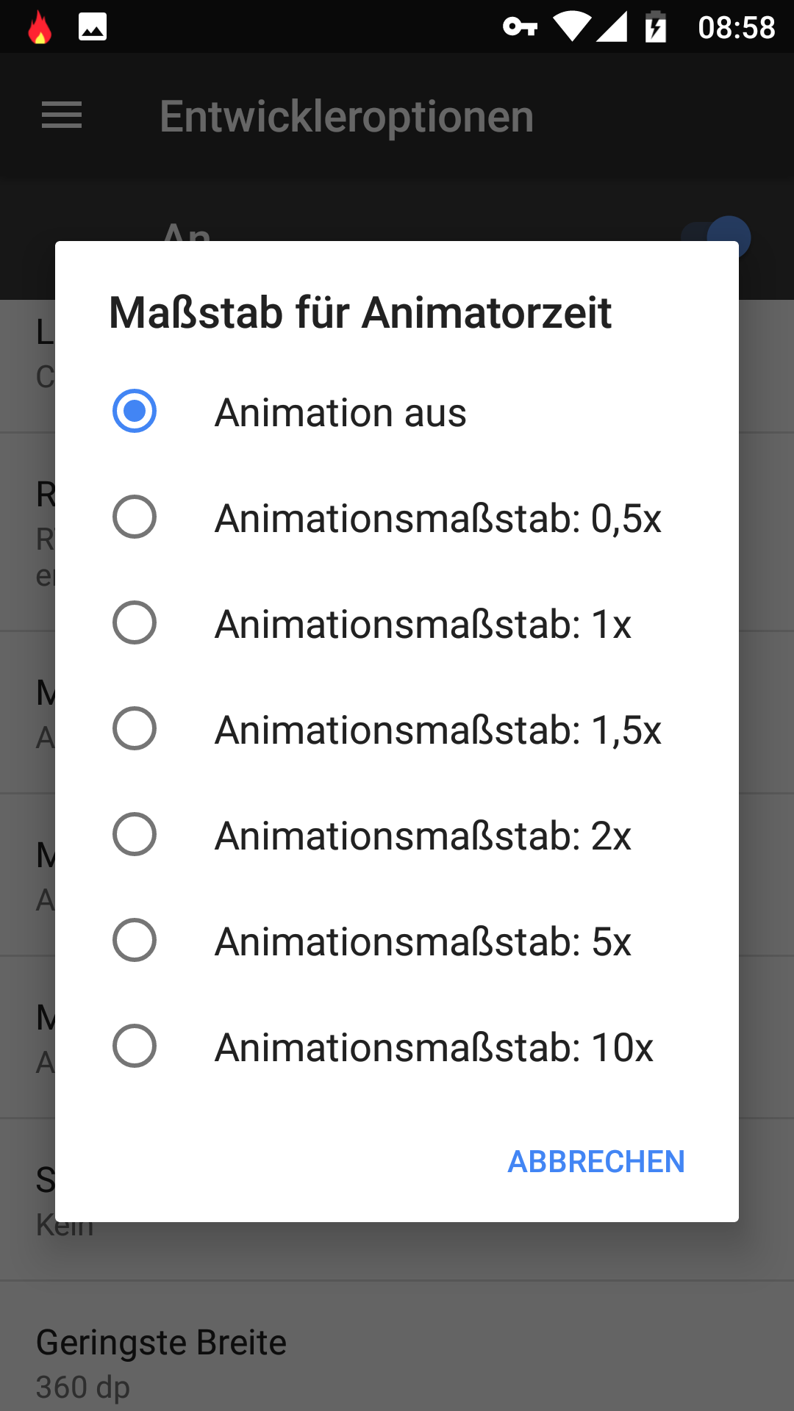Viewport: 794px width, 1411px height.
Task: Pick the Animationsmaßstab: 1,5x option
Action: 135,728
